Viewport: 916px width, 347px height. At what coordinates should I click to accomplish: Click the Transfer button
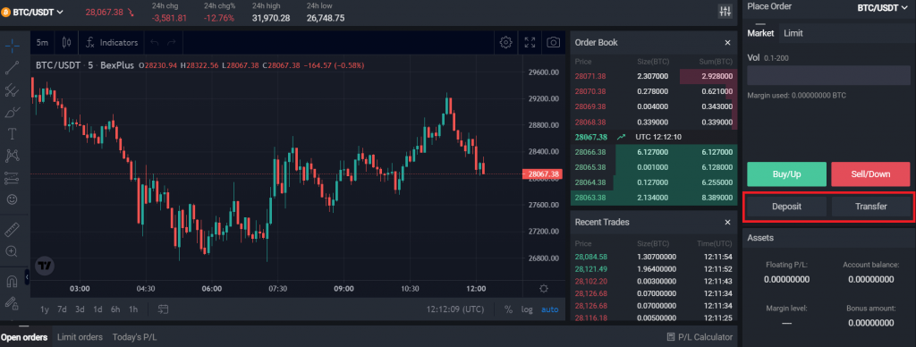[x=871, y=207]
